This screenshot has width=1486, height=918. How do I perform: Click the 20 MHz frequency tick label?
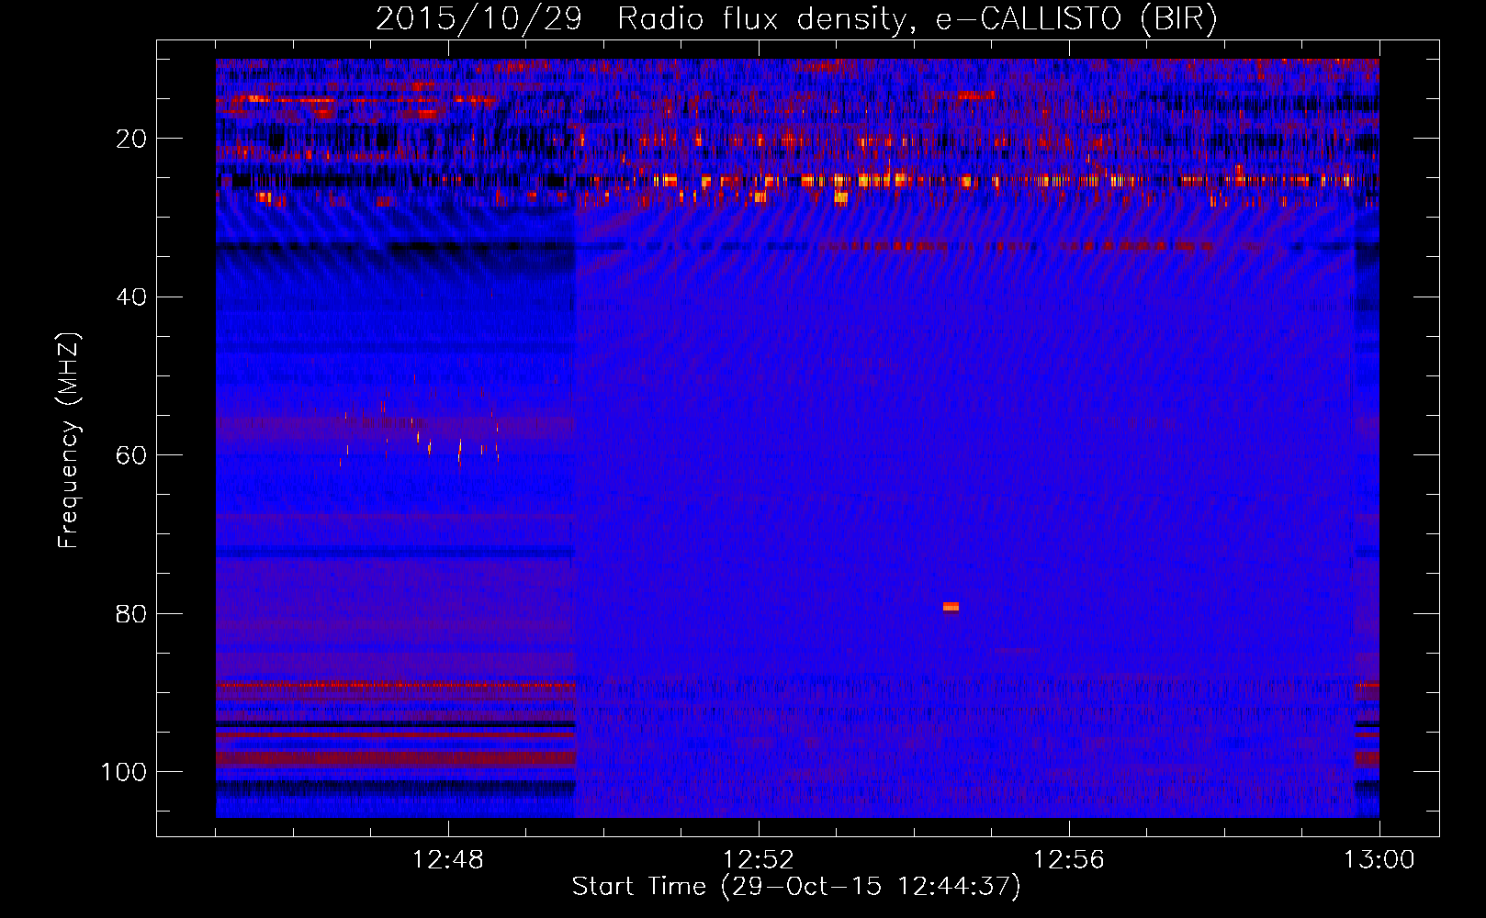131,139
